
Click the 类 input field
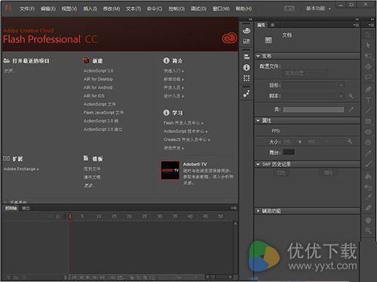pyautogui.click(x=314, y=110)
